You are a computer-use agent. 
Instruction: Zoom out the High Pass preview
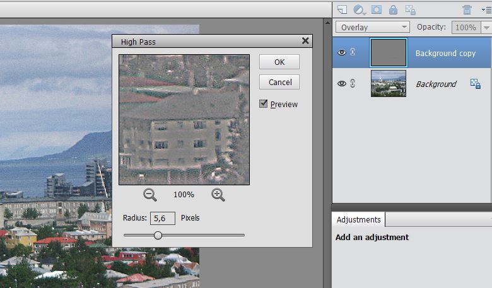click(150, 195)
